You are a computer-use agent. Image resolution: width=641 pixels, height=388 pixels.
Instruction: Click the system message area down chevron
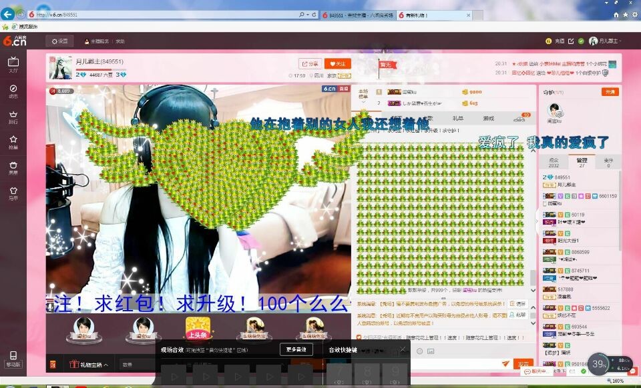[533, 323]
